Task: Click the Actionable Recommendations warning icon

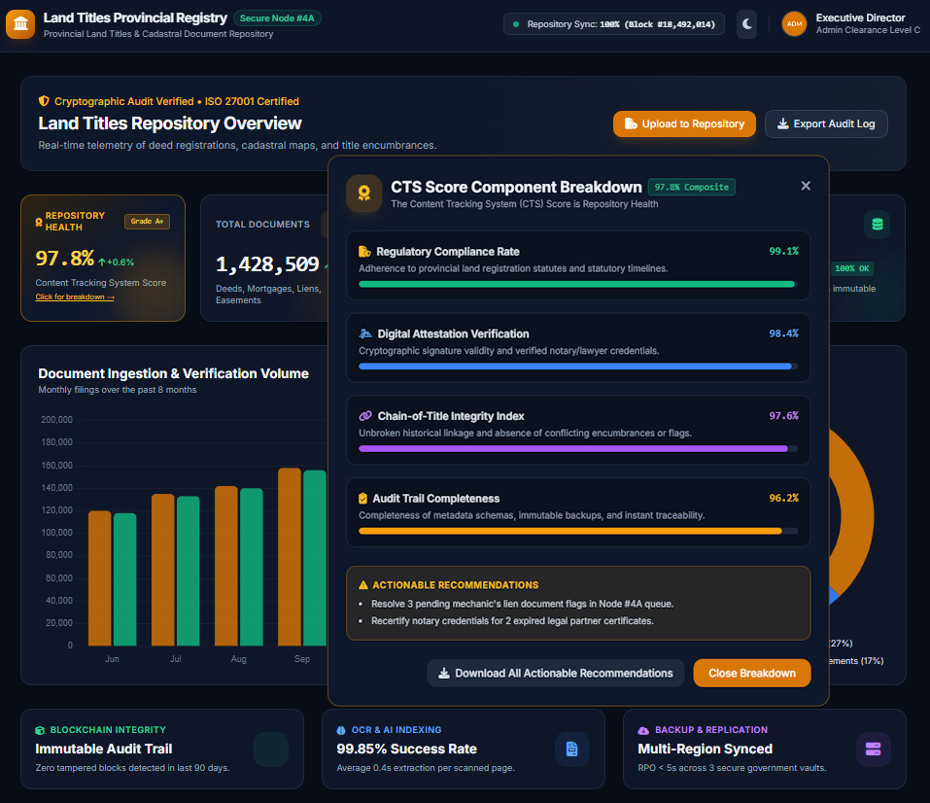Action: click(363, 585)
